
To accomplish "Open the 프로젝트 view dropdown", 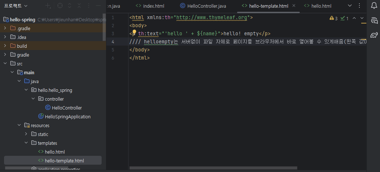I will [16, 6].
